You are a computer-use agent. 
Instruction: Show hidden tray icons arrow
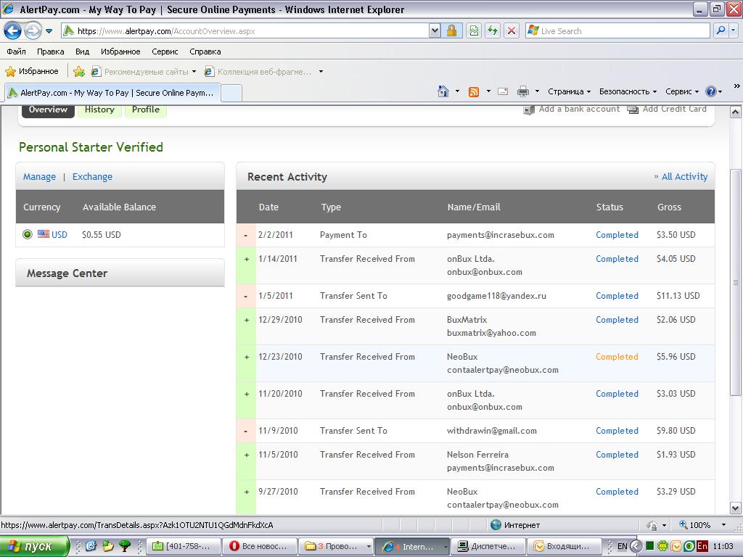point(636,546)
